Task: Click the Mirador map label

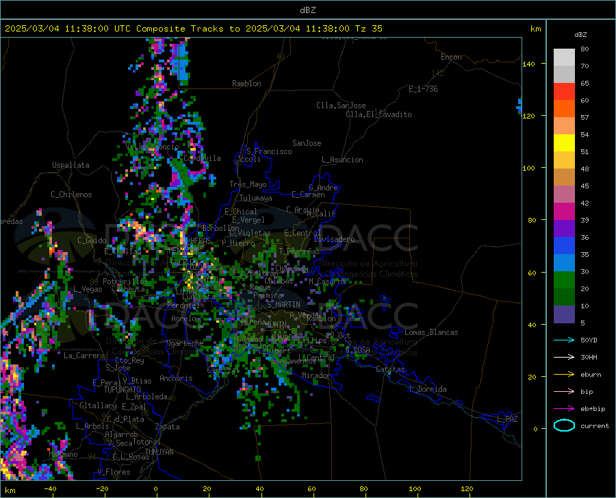Action: [316, 376]
